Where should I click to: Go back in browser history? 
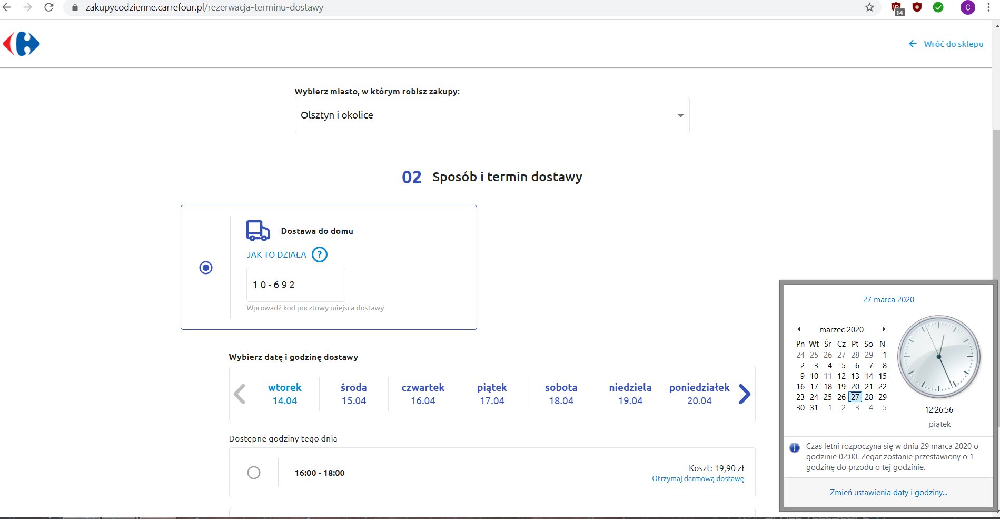[x=7, y=7]
